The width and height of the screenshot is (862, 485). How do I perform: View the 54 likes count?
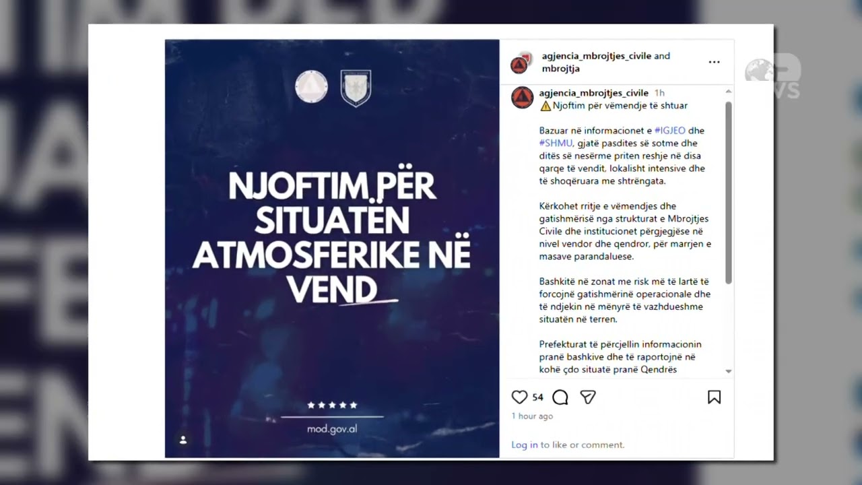click(537, 397)
